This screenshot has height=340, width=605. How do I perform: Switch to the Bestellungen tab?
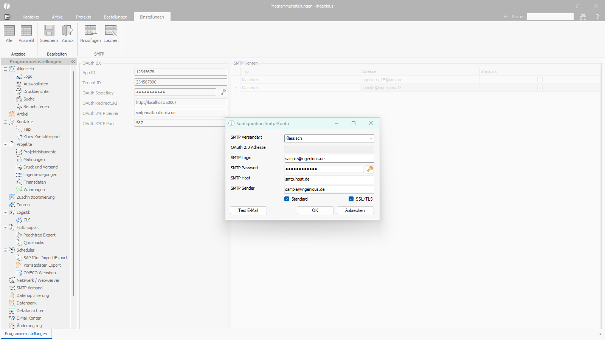coord(115,17)
